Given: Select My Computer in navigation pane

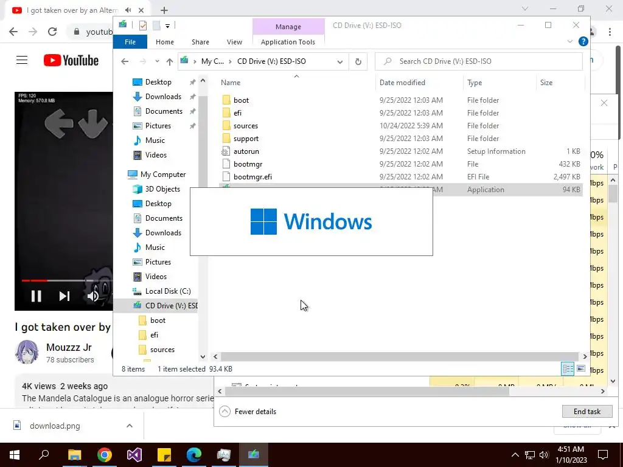Looking at the screenshot, I should tap(163, 175).
